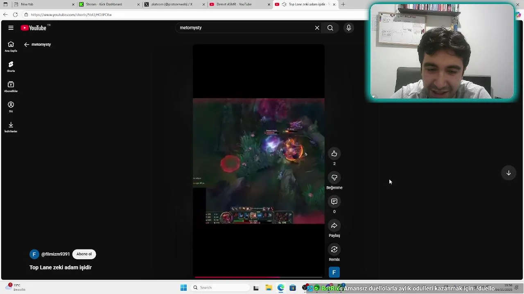The image size is (524, 294).
Task: Open İndirilenler downloads in the sidebar
Action: point(11,127)
